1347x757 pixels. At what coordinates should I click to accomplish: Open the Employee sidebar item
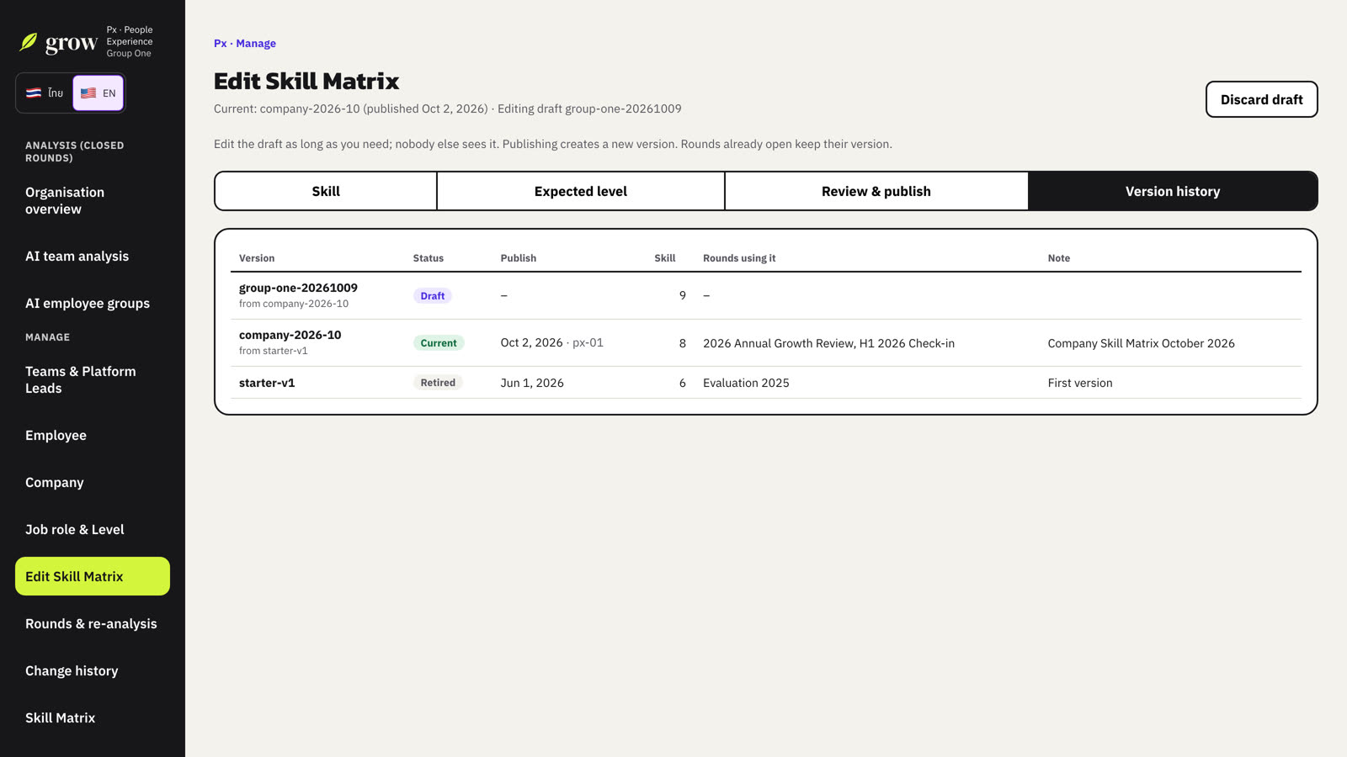click(93, 435)
